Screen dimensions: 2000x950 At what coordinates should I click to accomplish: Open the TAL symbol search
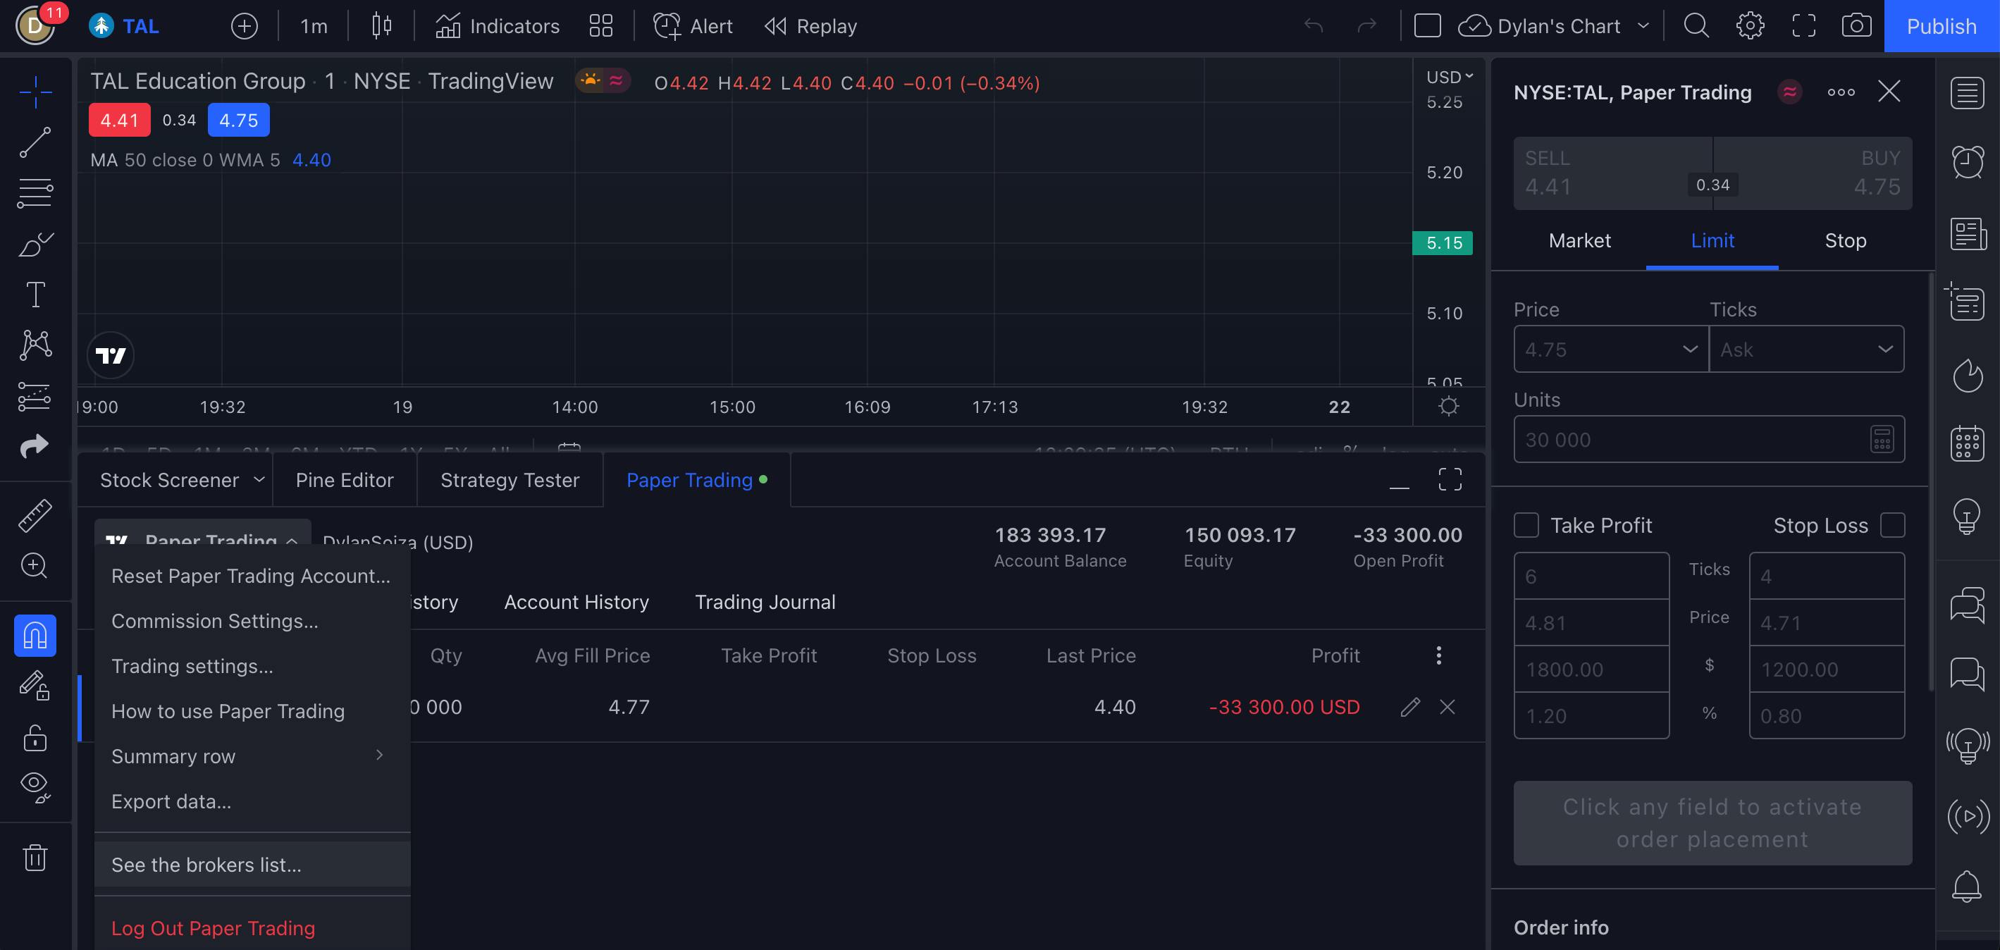[x=124, y=26]
